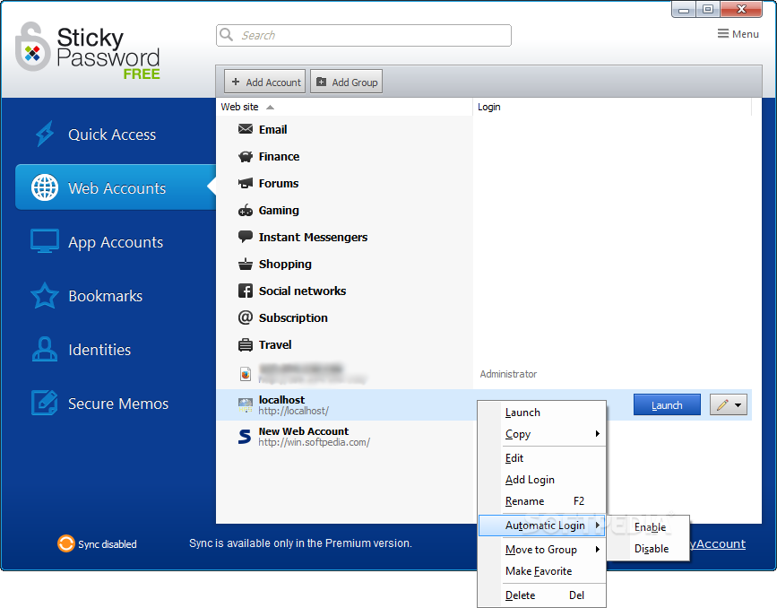Click the Subscription at-sign icon

pos(246,317)
